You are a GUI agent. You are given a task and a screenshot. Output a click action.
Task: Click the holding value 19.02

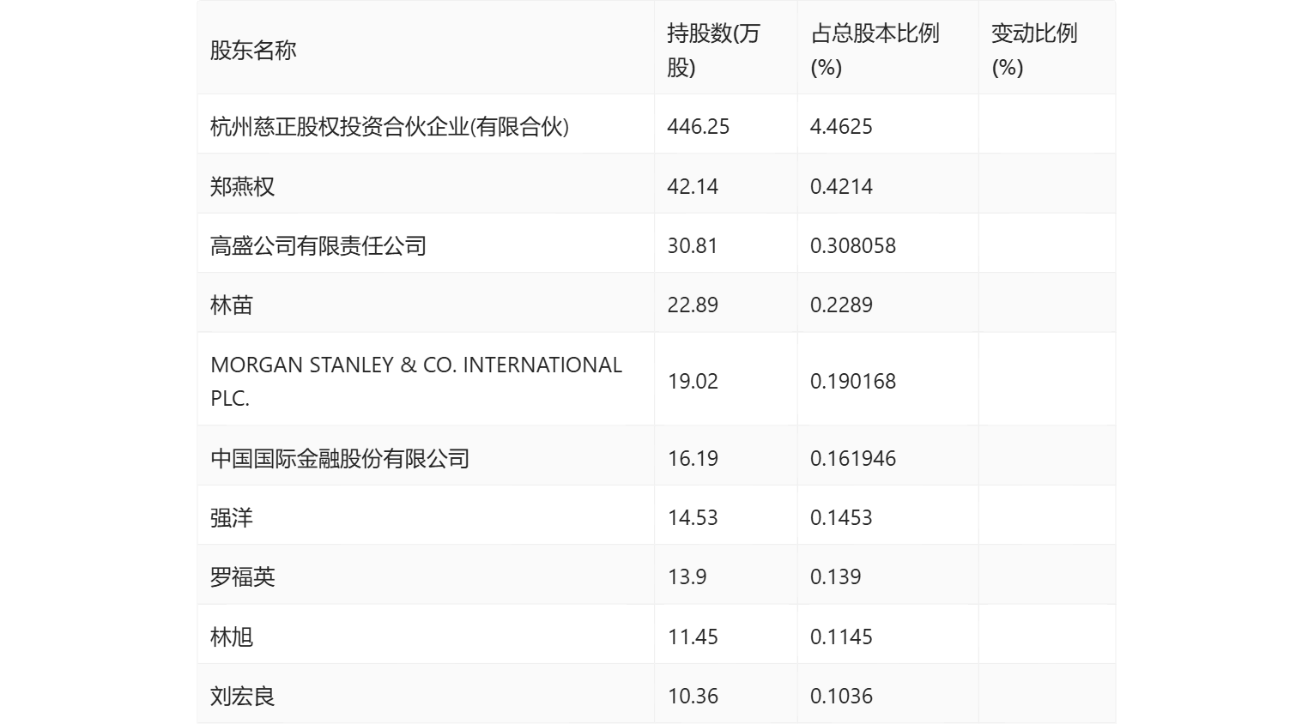tap(693, 378)
